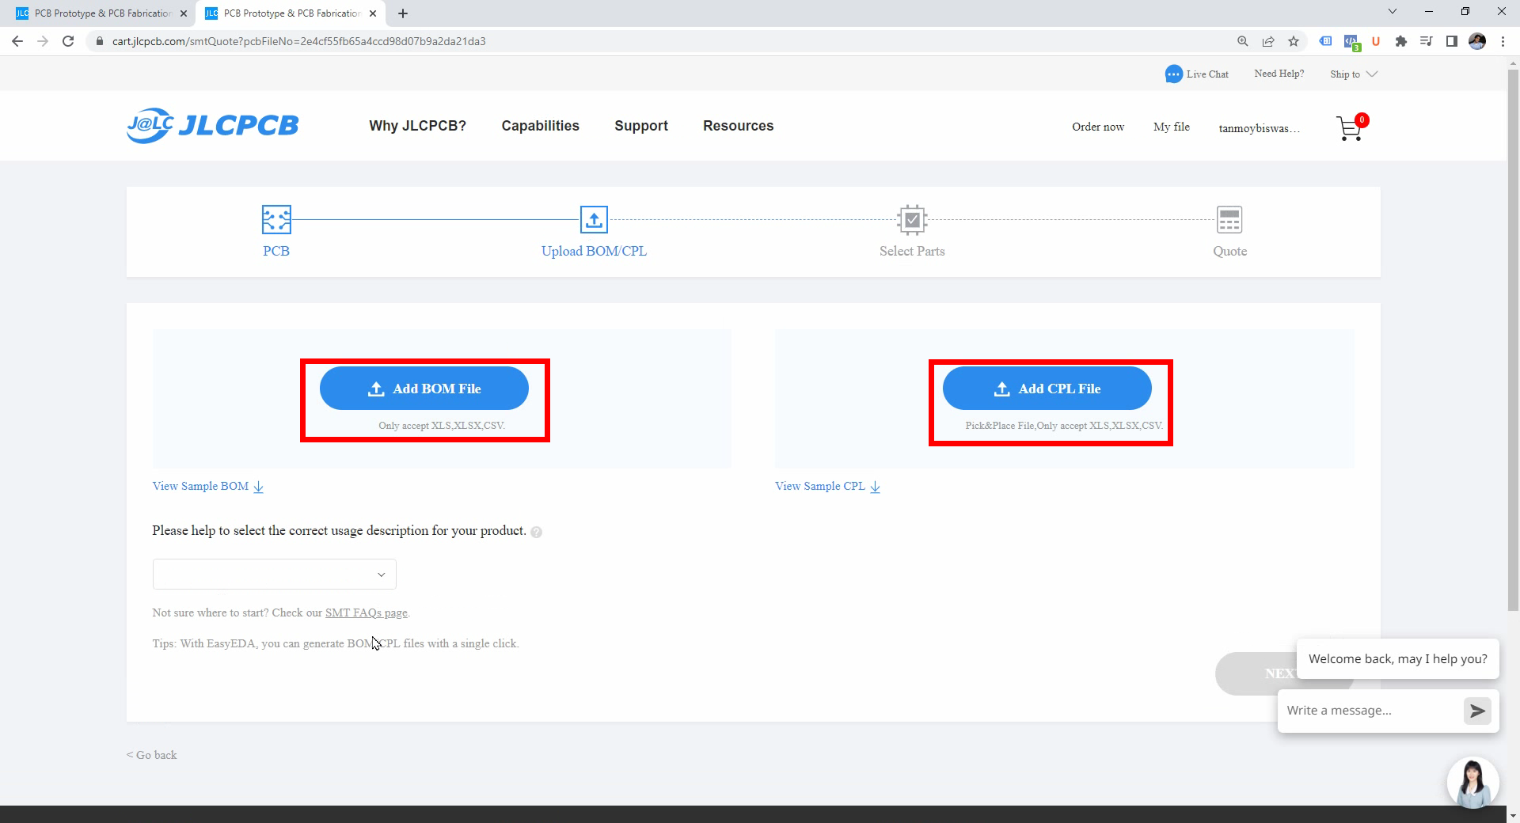The width and height of the screenshot is (1520, 823).
Task: Click the site lock icon in address bar
Action: point(99,41)
